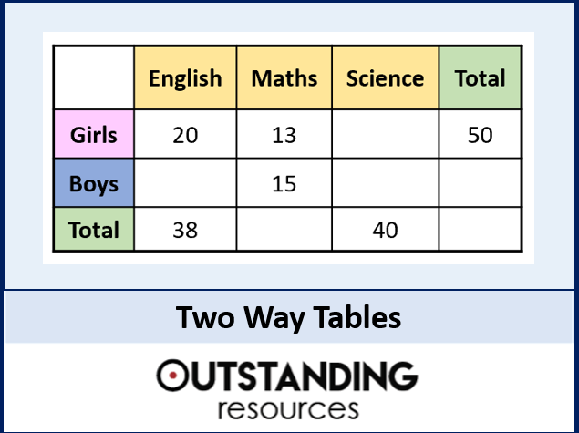
Task: Click the blue Boys row label
Action: [x=94, y=183]
